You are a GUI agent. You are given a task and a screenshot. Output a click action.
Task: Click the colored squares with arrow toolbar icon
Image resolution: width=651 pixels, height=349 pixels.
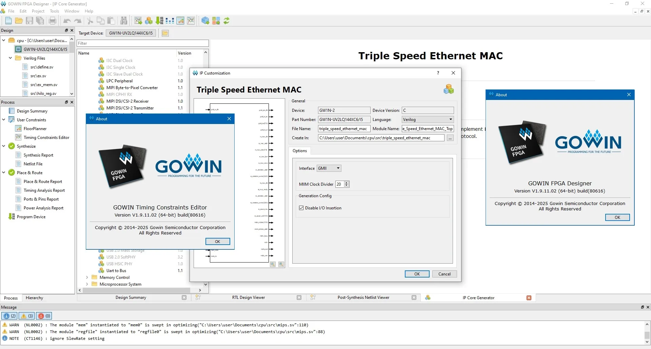click(x=216, y=21)
